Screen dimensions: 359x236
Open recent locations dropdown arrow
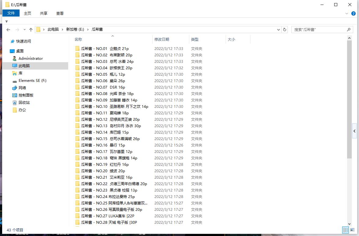24,30
